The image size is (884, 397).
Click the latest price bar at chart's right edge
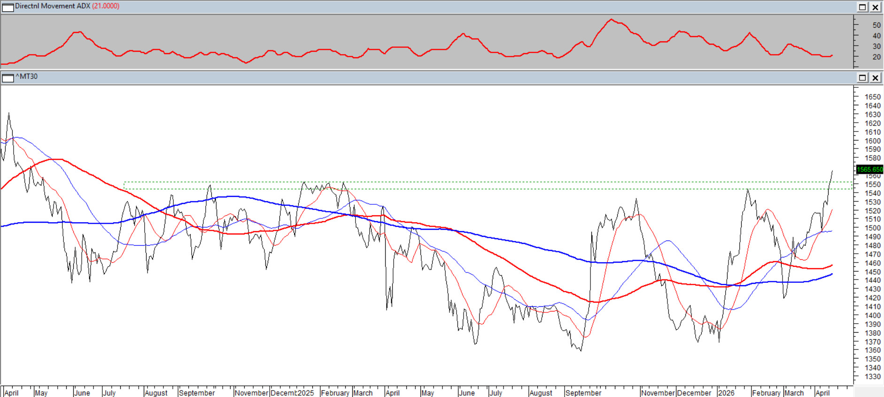(832, 171)
